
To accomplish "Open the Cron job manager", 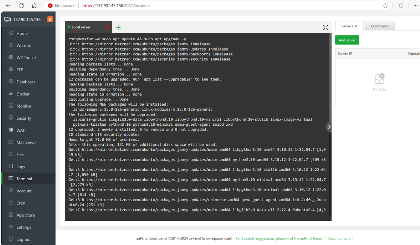I will [x=21, y=203].
